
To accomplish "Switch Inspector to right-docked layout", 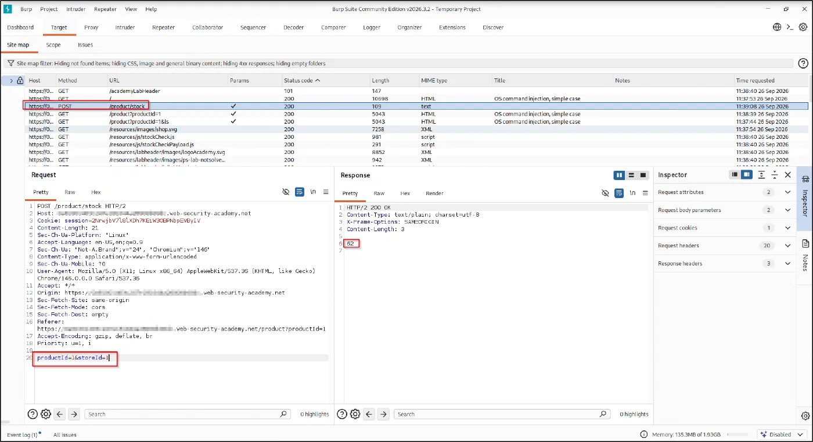I will pos(747,175).
